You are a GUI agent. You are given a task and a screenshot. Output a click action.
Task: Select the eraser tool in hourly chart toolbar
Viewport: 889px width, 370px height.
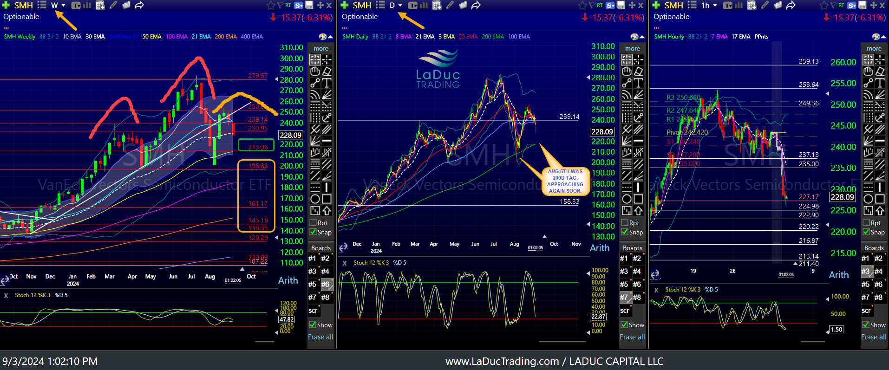coord(880,71)
